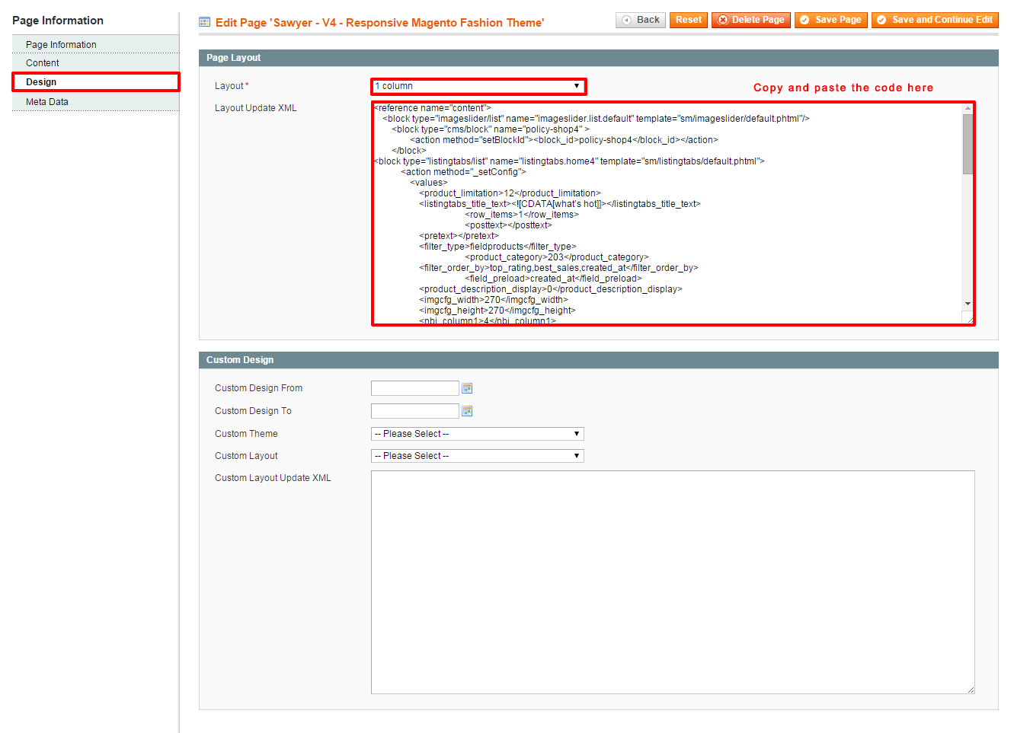1014x733 pixels.
Task: Click the scroll-down arrow of Layout XML box
Action: click(x=968, y=304)
